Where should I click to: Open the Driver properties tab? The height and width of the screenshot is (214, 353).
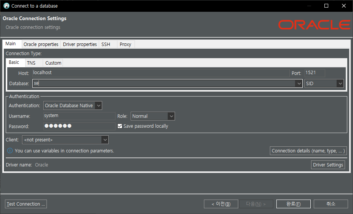point(80,44)
